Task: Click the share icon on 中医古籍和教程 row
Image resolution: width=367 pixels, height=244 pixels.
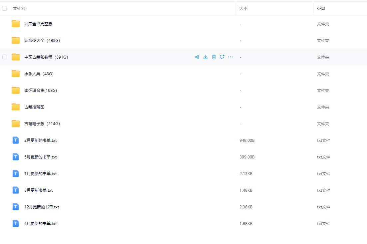Action: pyautogui.click(x=197, y=57)
